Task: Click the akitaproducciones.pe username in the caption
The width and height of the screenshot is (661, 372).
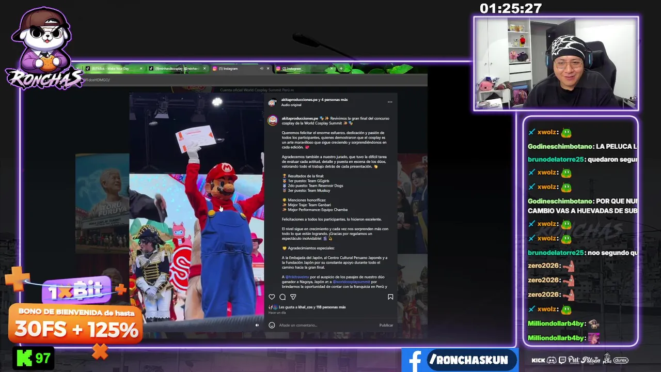Action: click(300, 118)
